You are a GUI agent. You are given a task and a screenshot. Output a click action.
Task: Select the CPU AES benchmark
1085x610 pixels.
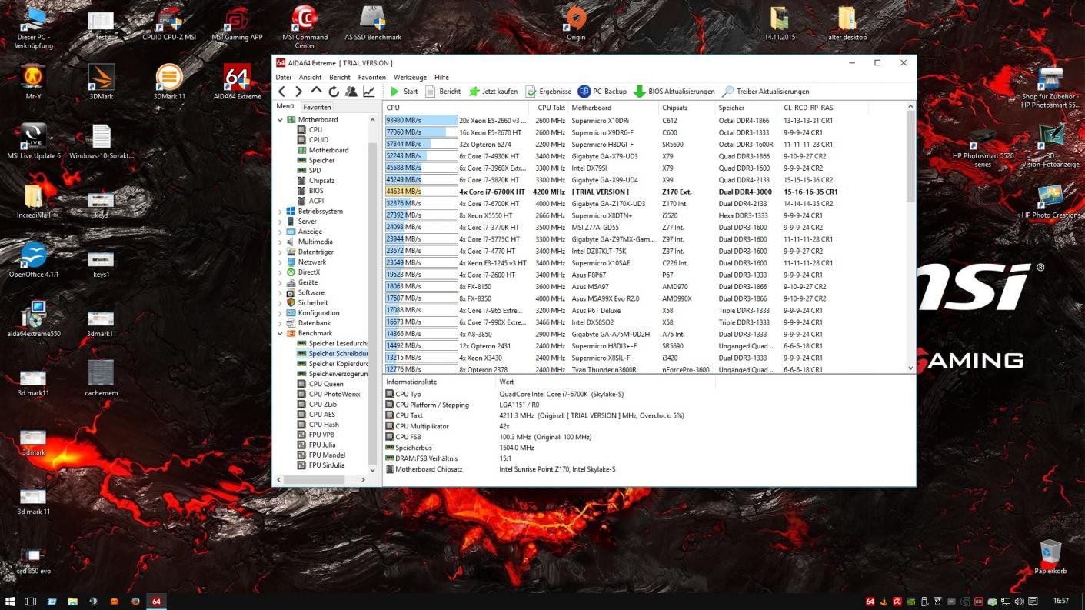point(322,415)
